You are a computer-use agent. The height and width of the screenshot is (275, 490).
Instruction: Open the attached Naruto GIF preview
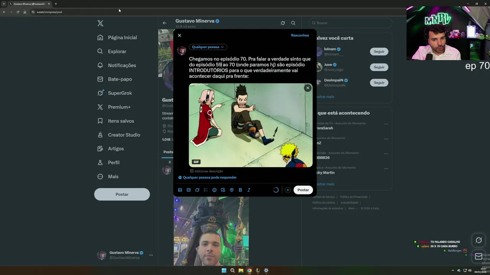click(251, 125)
